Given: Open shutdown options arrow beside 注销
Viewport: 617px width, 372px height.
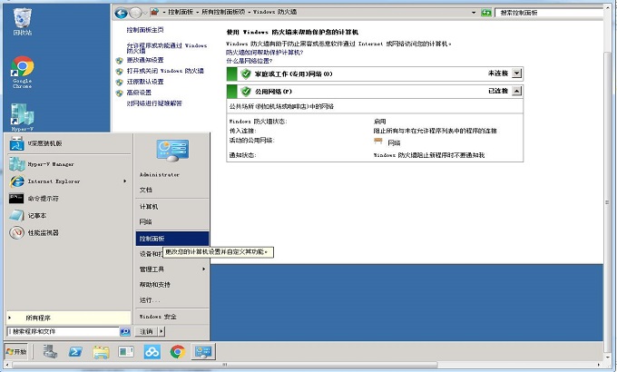Looking at the screenshot, I should click(x=161, y=332).
